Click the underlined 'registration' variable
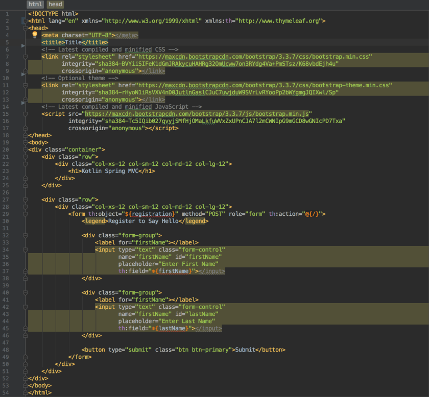Viewport: 429px width, 397px height. pyautogui.click(x=152, y=214)
